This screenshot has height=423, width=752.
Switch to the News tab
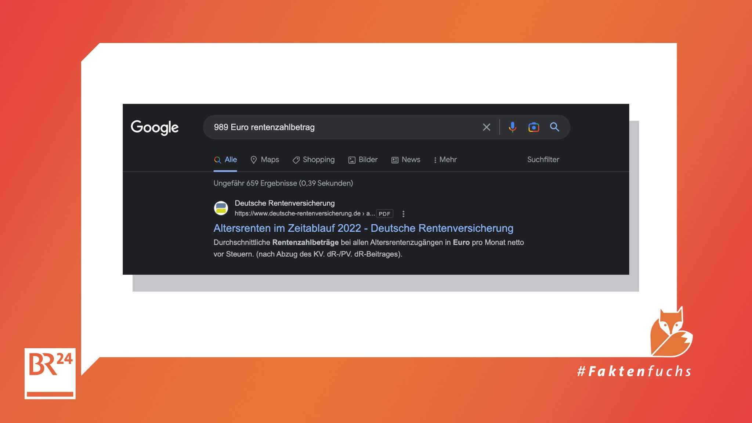coord(406,160)
